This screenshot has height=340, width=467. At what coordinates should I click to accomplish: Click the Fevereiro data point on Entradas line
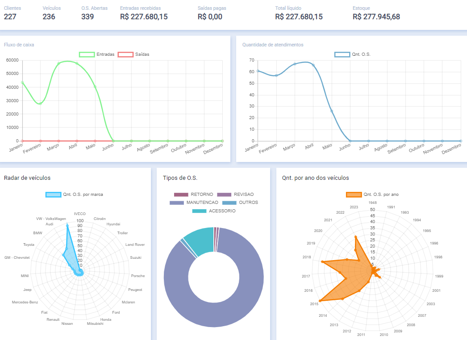pyautogui.click(x=40, y=104)
